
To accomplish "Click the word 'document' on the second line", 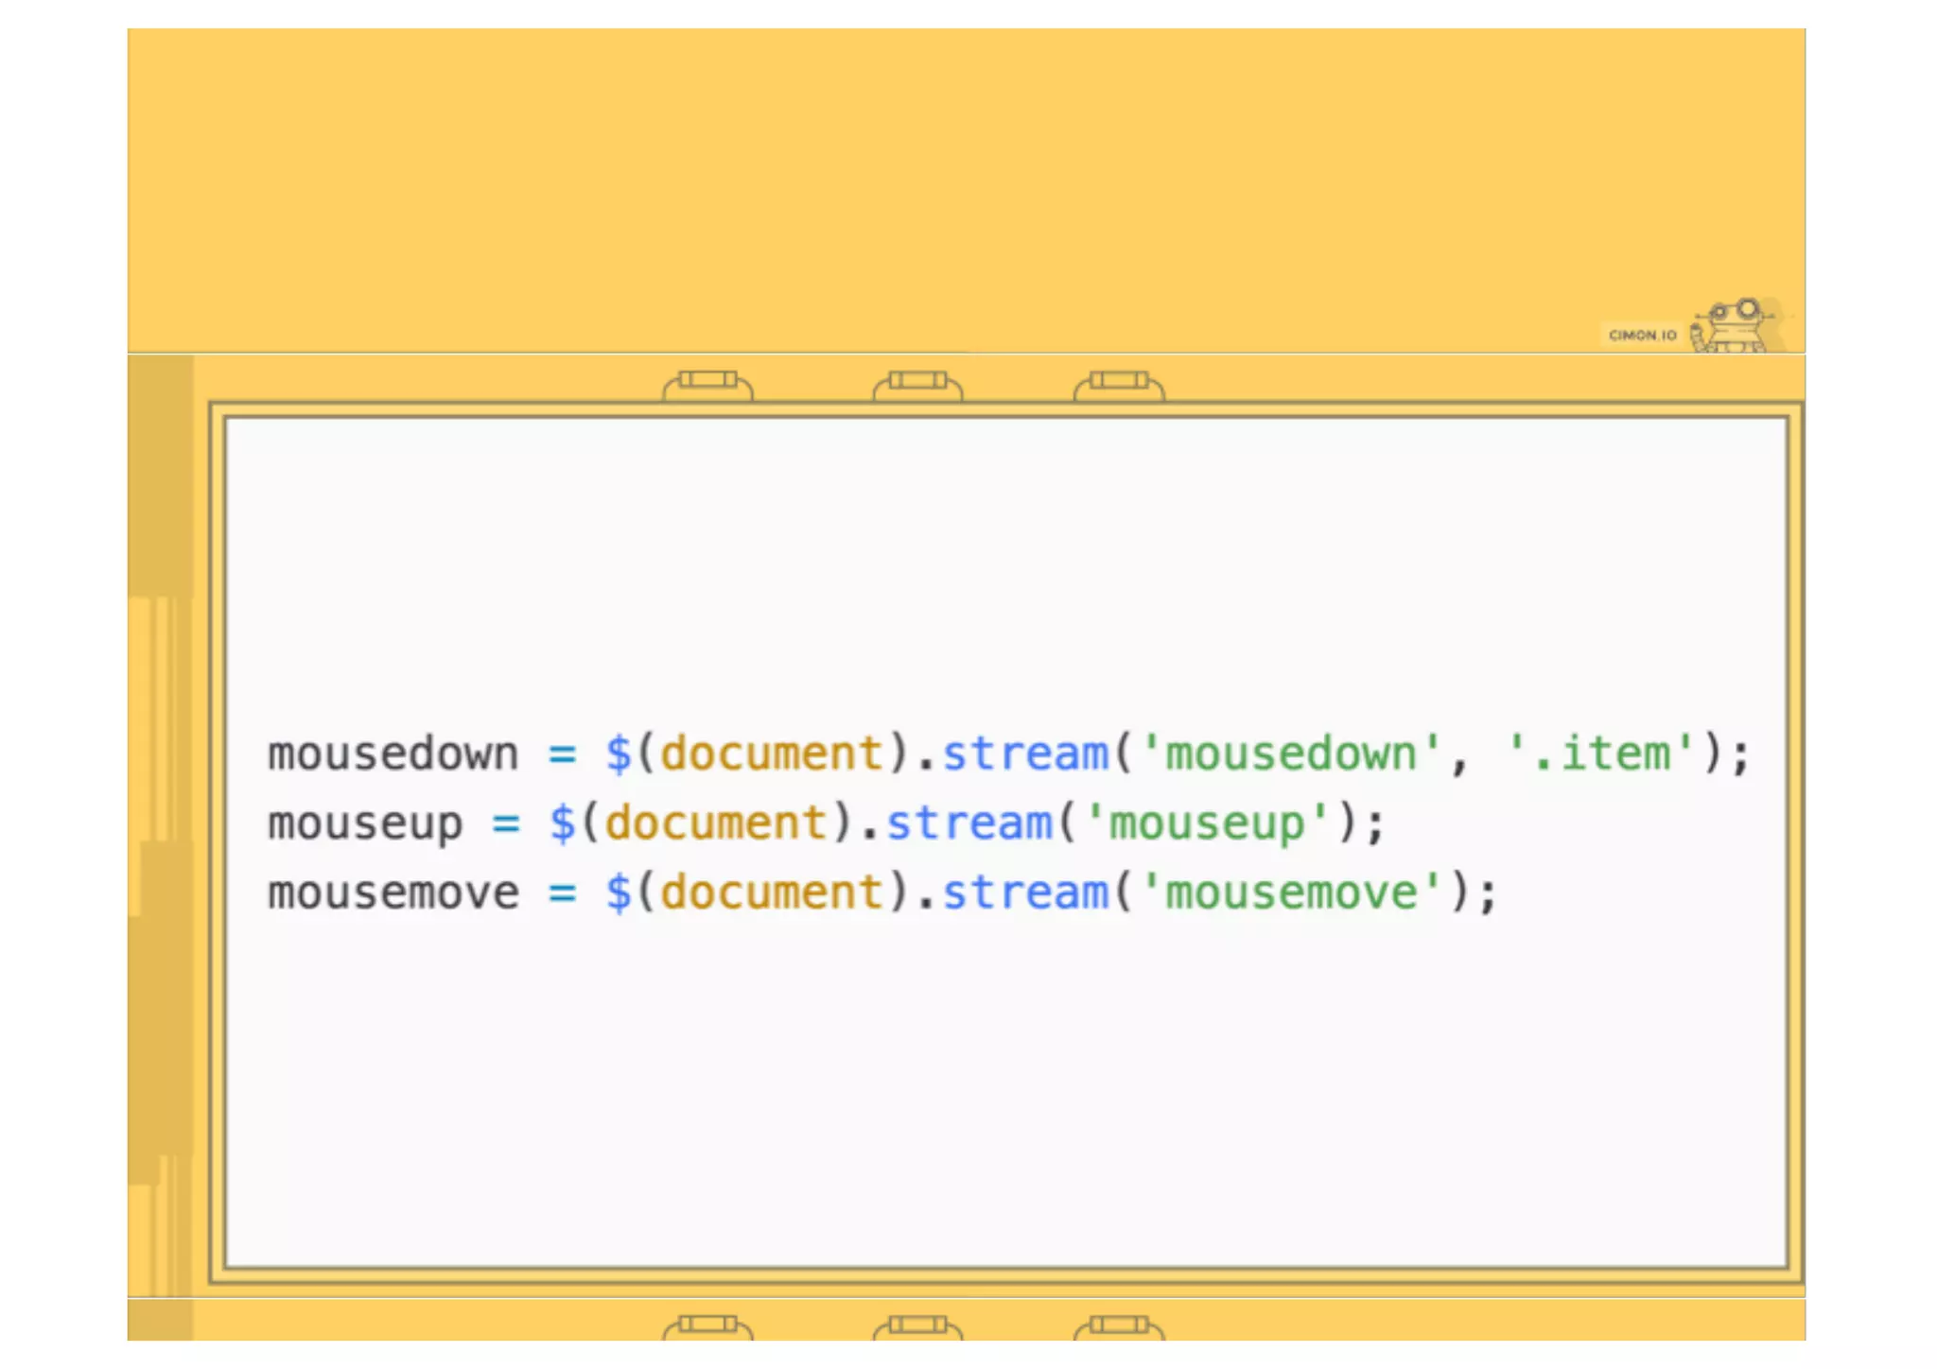I will pos(715,823).
